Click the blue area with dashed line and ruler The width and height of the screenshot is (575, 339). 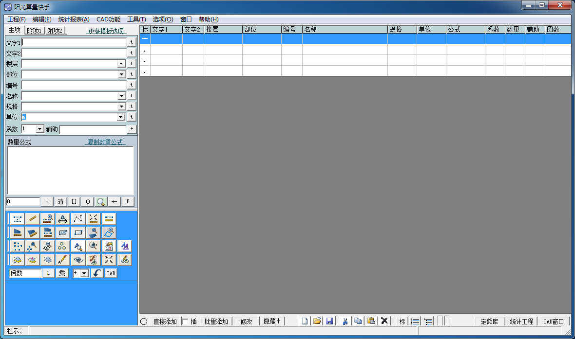coord(47,232)
